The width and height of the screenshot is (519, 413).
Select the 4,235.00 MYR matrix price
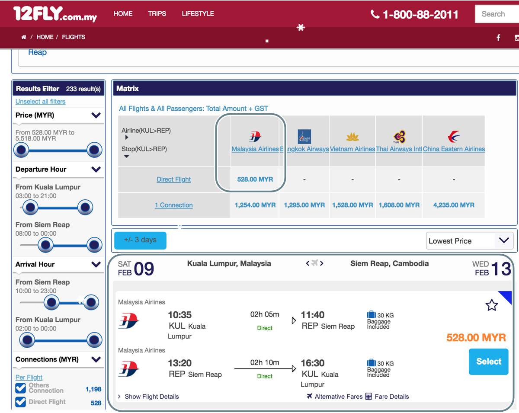[x=454, y=205]
